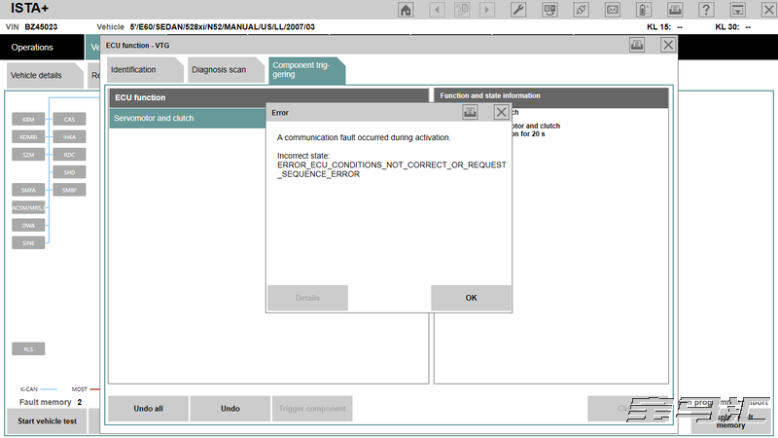Screen dimensions: 778x438
Task: Open the Operations tab
Action: click(x=42, y=47)
